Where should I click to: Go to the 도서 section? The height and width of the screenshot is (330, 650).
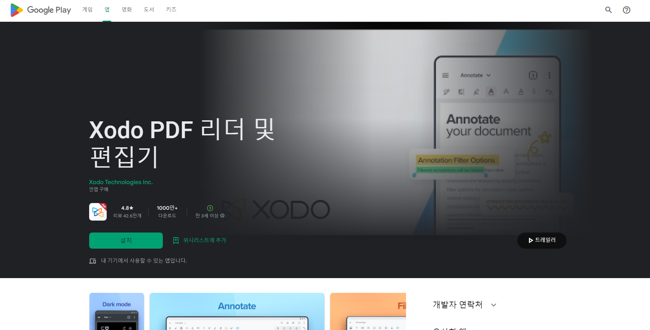click(x=148, y=9)
